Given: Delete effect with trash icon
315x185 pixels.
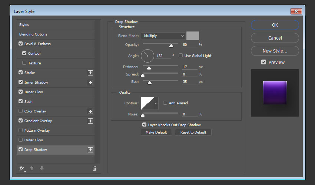Looking at the screenshot, I should 94,168.
